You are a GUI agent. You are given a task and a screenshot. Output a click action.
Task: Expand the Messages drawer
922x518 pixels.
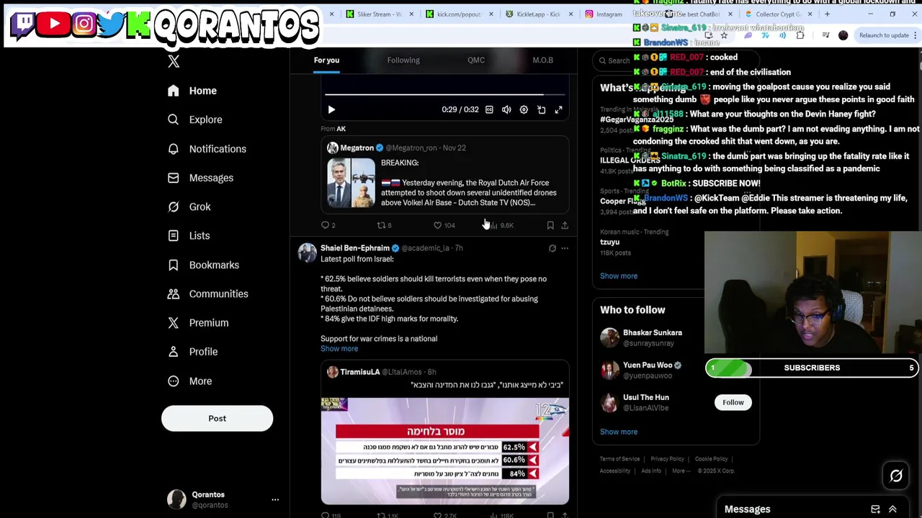click(892, 509)
